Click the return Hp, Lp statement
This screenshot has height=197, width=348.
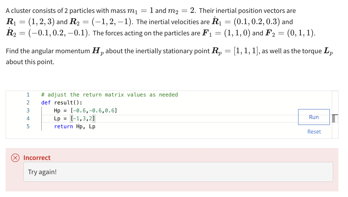[x=74, y=126]
